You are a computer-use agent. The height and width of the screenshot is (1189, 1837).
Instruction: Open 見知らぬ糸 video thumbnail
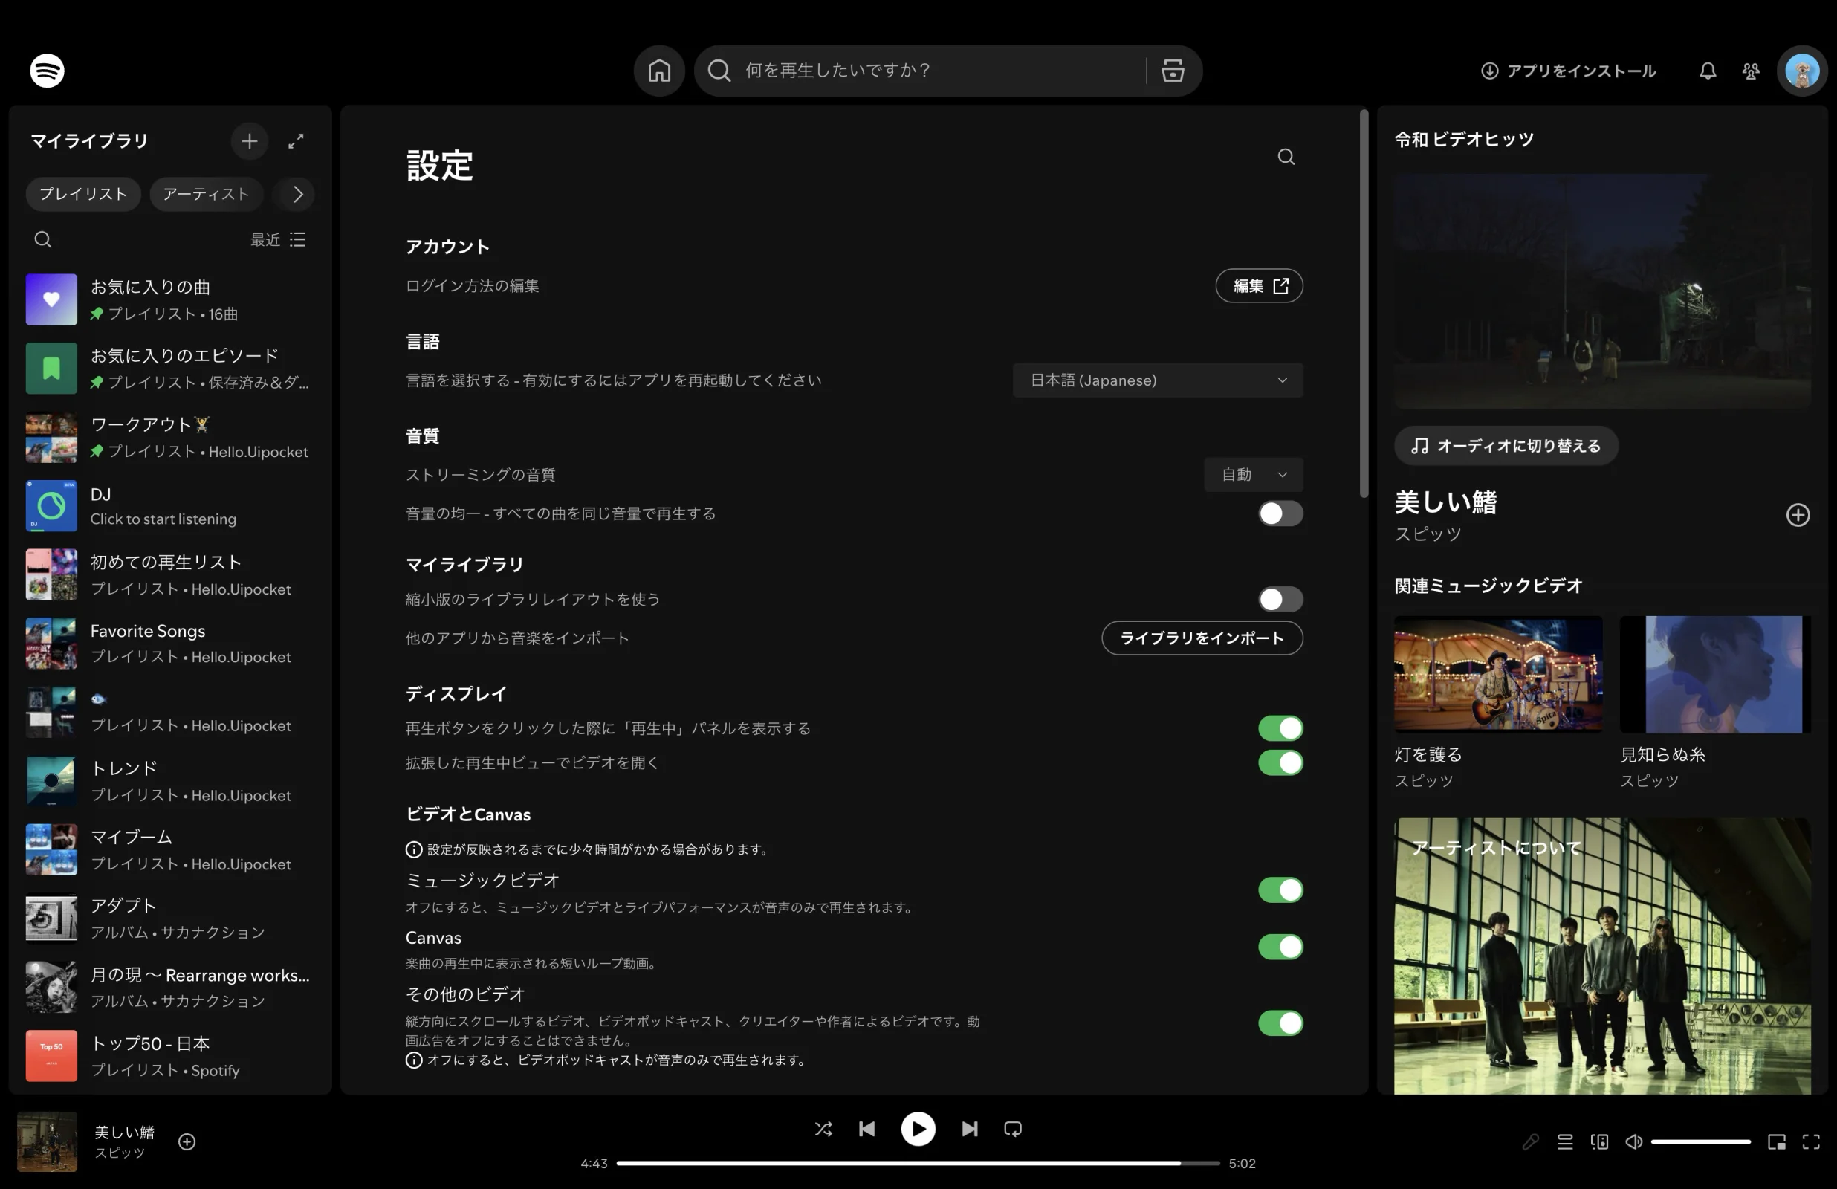1714,674
